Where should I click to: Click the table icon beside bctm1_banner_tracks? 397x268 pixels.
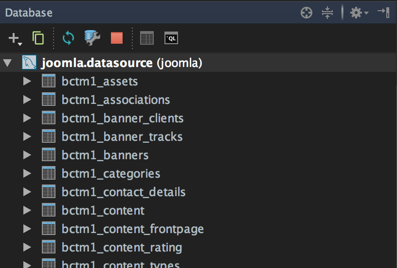pyautogui.click(x=49, y=136)
